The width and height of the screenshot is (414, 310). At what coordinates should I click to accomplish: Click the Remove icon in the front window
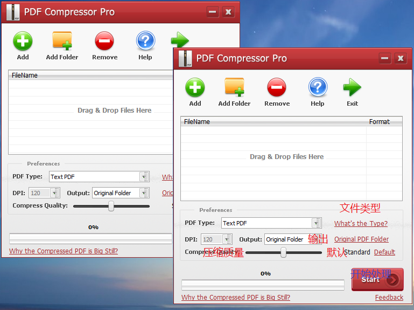coord(277,87)
